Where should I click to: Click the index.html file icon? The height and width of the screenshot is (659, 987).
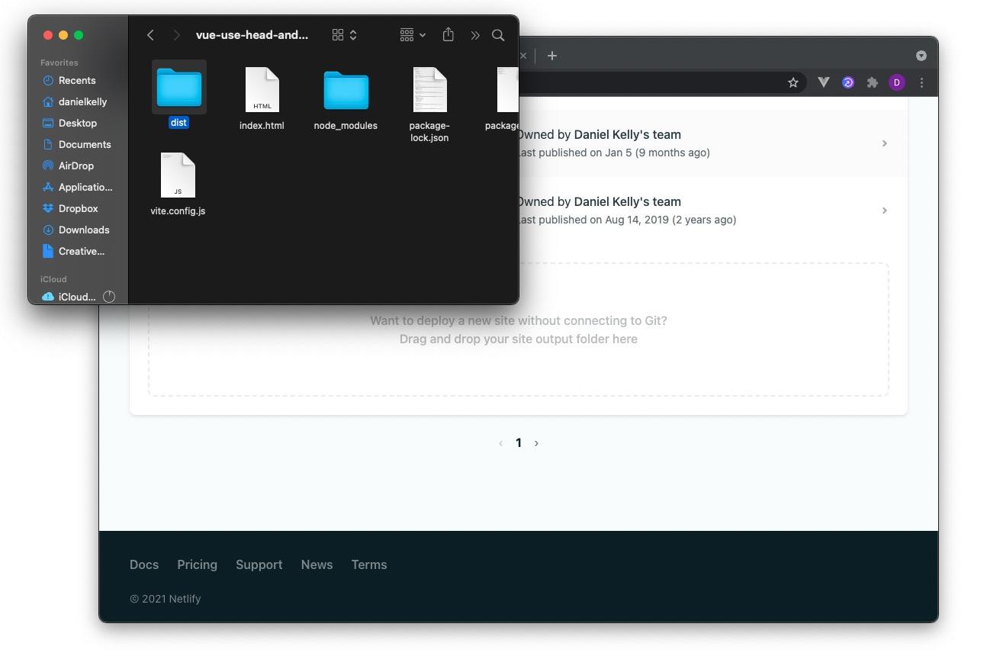tap(262, 90)
